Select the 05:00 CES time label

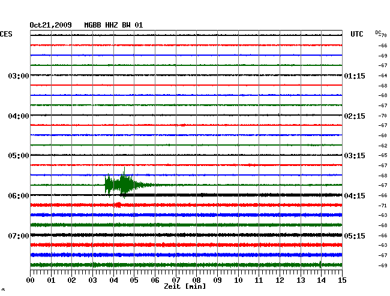(19, 156)
